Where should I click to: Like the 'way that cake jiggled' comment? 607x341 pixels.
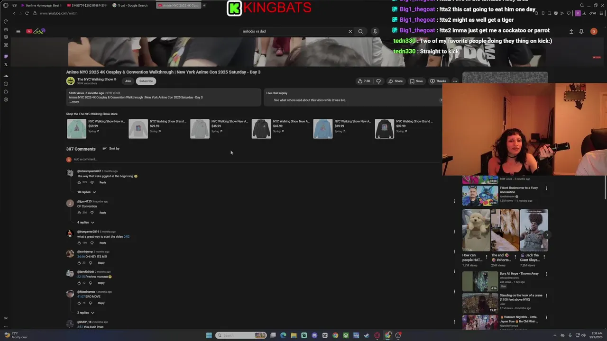[79, 182]
